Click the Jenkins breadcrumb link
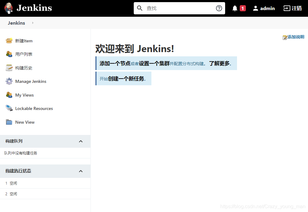The width and height of the screenshot is (308, 212). click(x=16, y=23)
